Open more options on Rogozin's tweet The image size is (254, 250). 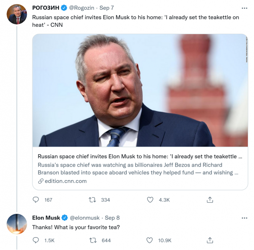pyautogui.click(x=245, y=8)
